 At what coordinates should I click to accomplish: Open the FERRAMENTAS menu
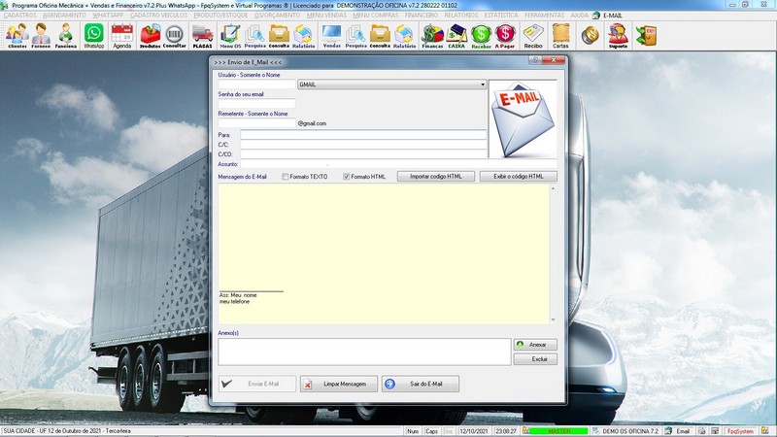(x=544, y=16)
